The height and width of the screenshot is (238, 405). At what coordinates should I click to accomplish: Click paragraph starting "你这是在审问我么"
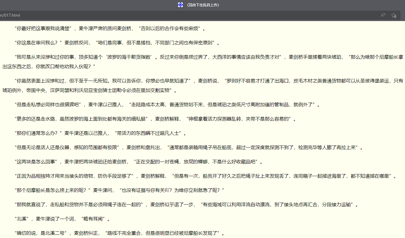(x=117, y=43)
